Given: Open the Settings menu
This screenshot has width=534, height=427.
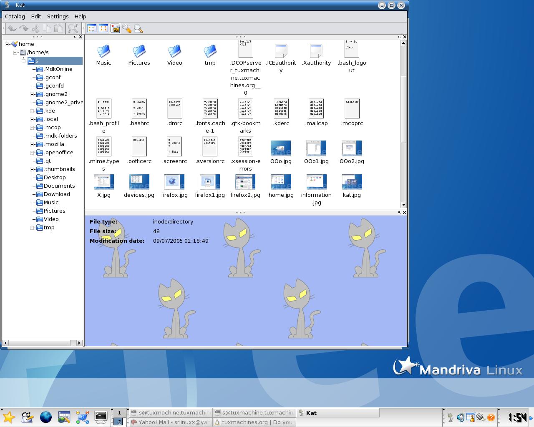Looking at the screenshot, I should point(58,16).
